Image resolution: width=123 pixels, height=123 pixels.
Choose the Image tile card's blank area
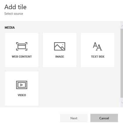(x=59, y=63)
